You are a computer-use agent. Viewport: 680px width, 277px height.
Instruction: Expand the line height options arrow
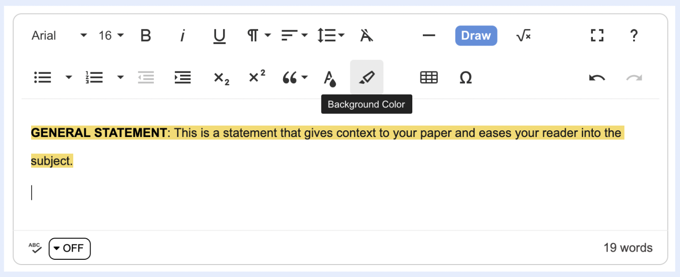pos(341,35)
